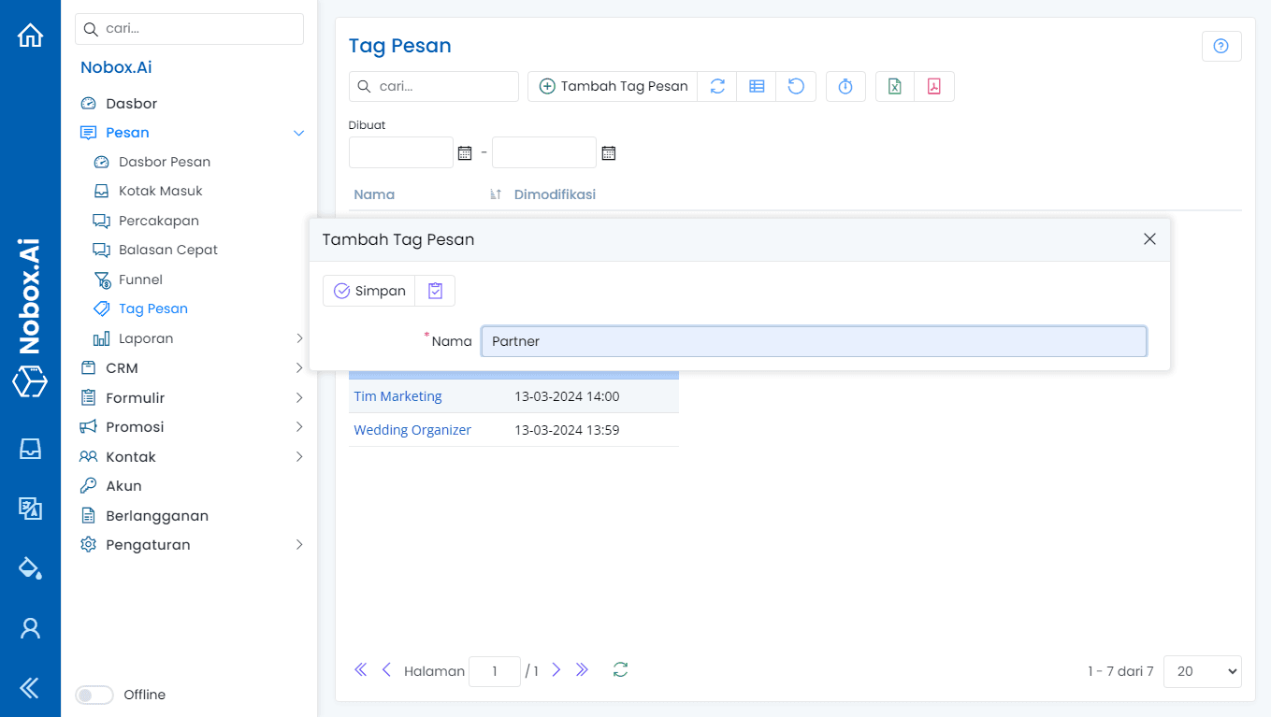The width and height of the screenshot is (1271, 717).
Task: Open the translate language icon
Action: (x=30, y=509)
